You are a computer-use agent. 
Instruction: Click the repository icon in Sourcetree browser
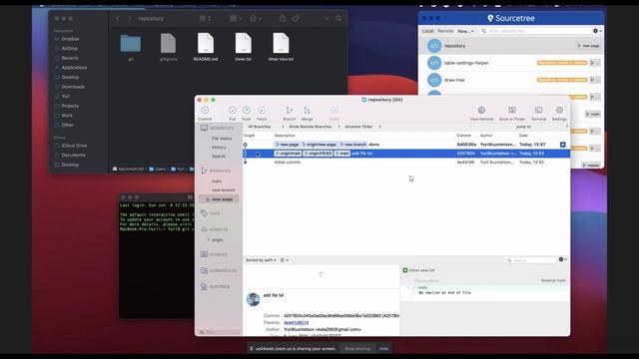coord(434,46)
